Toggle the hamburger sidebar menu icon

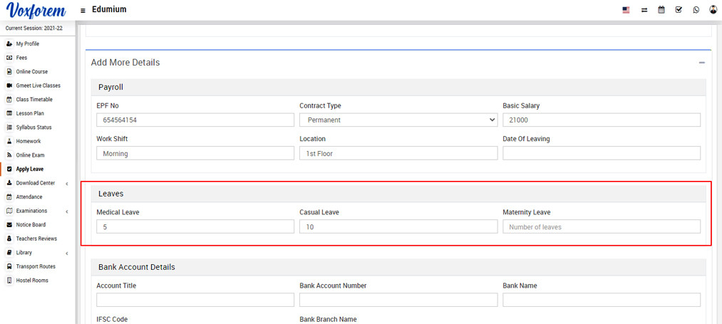[x=83, y=11]
